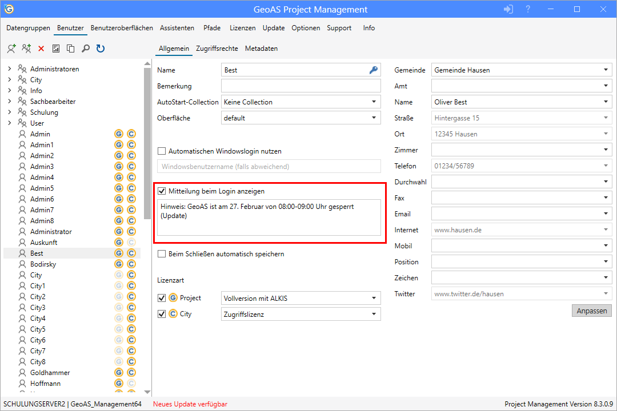617x411 pixels.
Task: Open the report icon in the user toolbar
Action: click(55, 49)
